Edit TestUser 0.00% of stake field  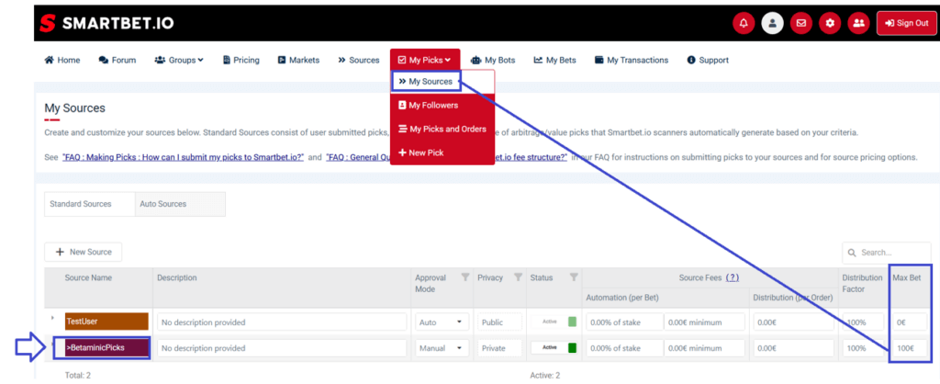624,322
